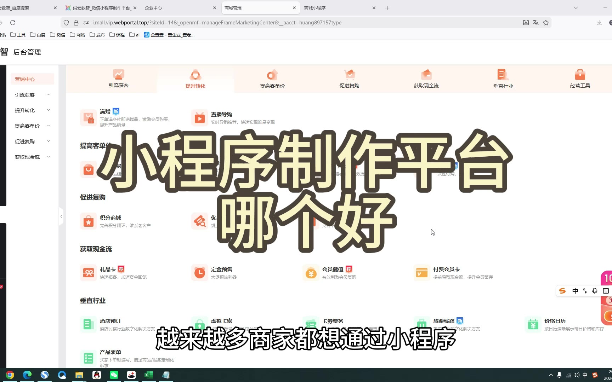Click the browser address bar URL

pyautogui.click(x=217, y=23)
